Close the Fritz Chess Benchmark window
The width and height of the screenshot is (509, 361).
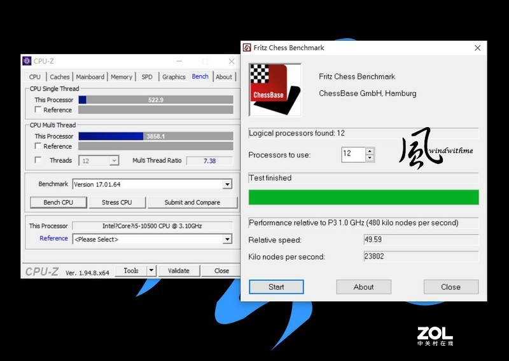(478, 48)
